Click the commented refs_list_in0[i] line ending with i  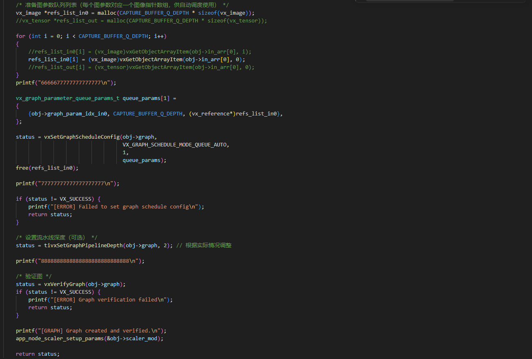(x=140, y=51)
